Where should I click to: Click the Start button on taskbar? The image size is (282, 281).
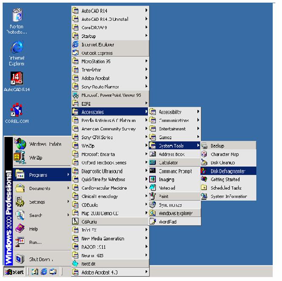[x=14, y=271]
